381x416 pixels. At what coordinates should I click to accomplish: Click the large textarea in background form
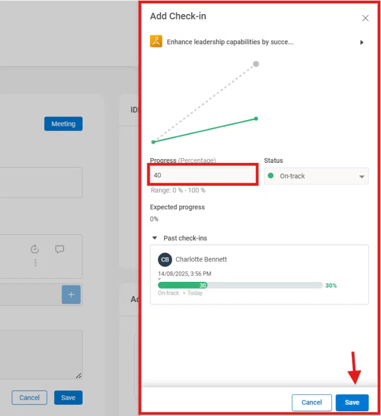pos(41,355)
